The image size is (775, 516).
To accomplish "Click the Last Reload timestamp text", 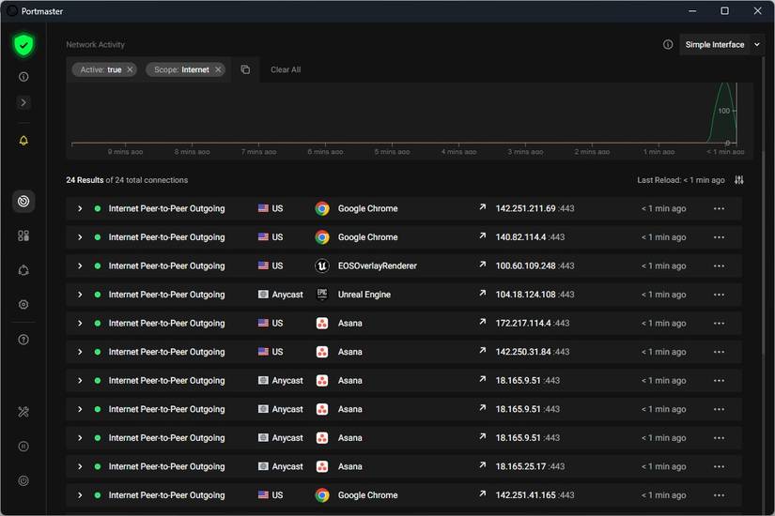I will [681, 180].
